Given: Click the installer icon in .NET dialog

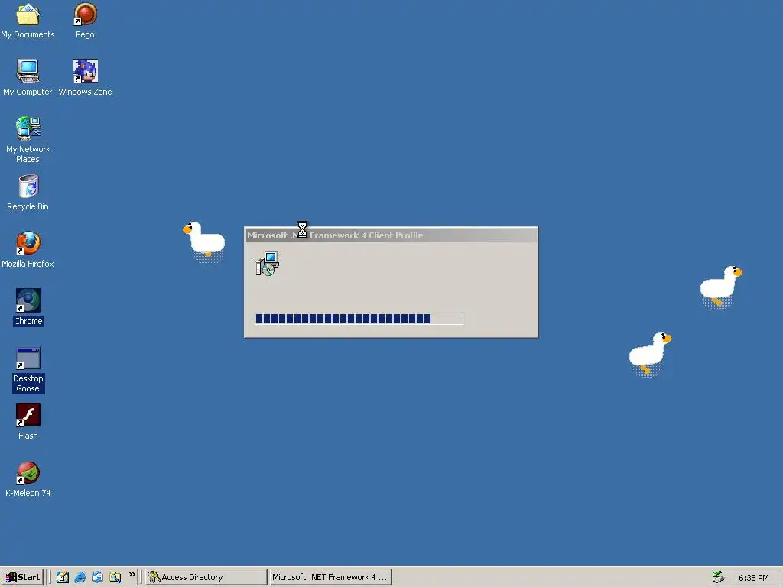Looking at the screenshot, I should 267,264.
